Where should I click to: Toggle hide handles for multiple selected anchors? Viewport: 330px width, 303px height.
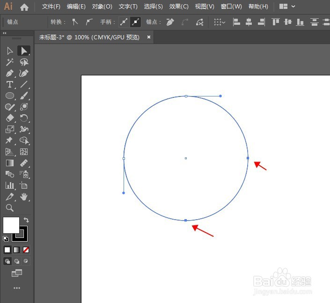pos(136,22)
